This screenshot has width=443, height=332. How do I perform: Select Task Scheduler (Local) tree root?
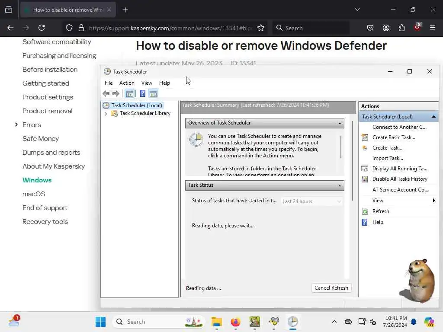point(137,105)
